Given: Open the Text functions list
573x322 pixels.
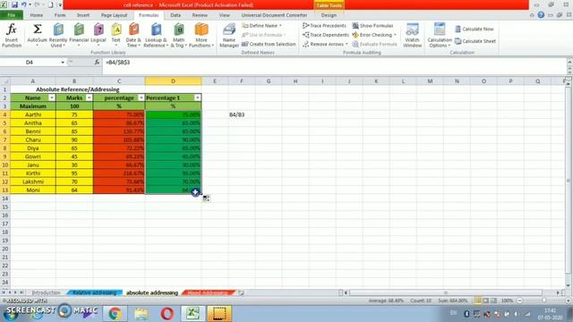Looking at the screenshot, I should coord(116,36).
